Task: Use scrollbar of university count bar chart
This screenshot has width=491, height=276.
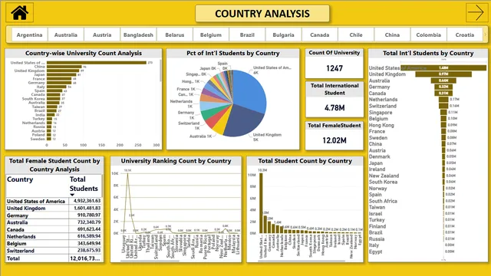Action: tap(160, 71)
